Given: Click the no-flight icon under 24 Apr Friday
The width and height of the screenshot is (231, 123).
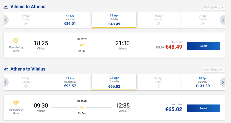Looking at the screenshot, I should 158,86.
